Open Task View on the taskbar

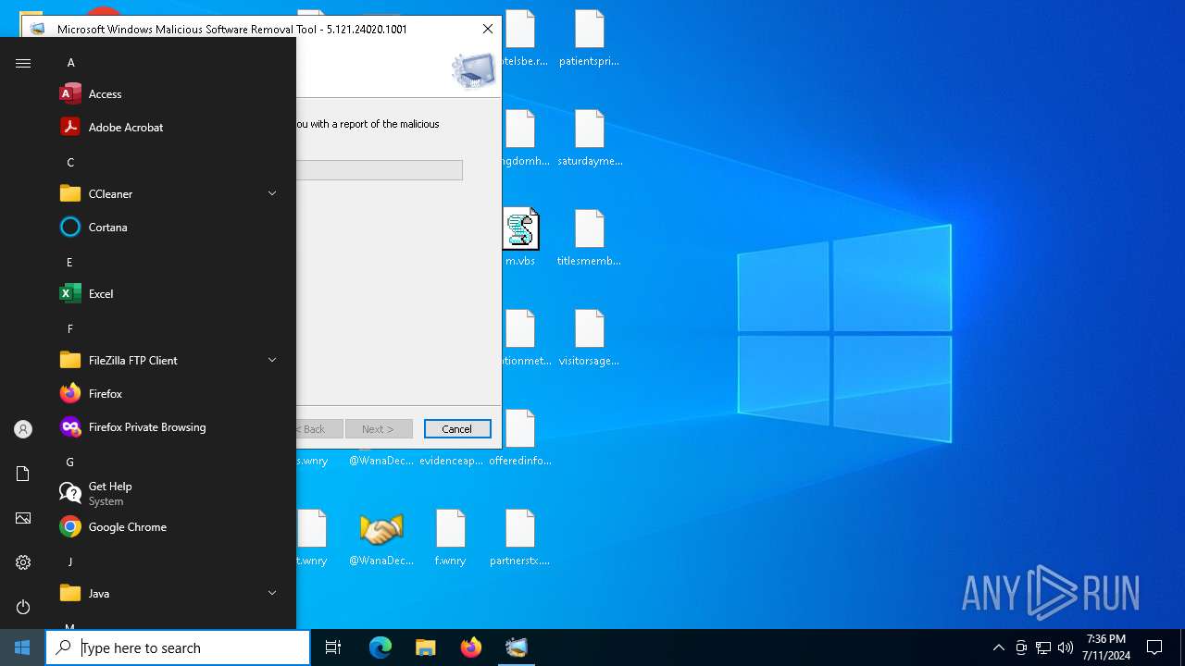[333, 647]
